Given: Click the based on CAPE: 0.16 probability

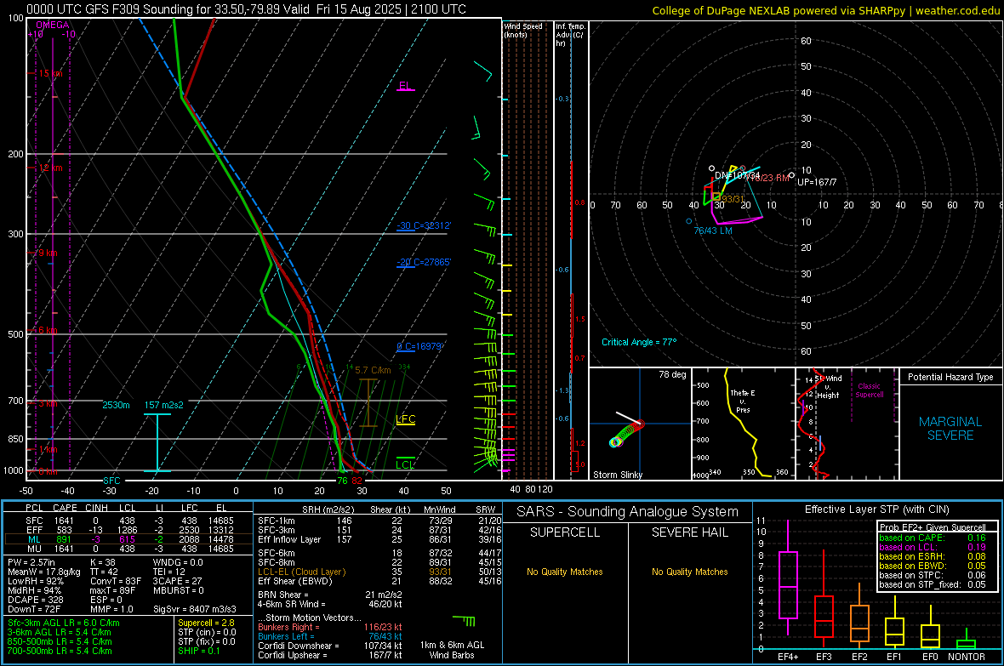Looking at the screenshot, I should point(933,538).
